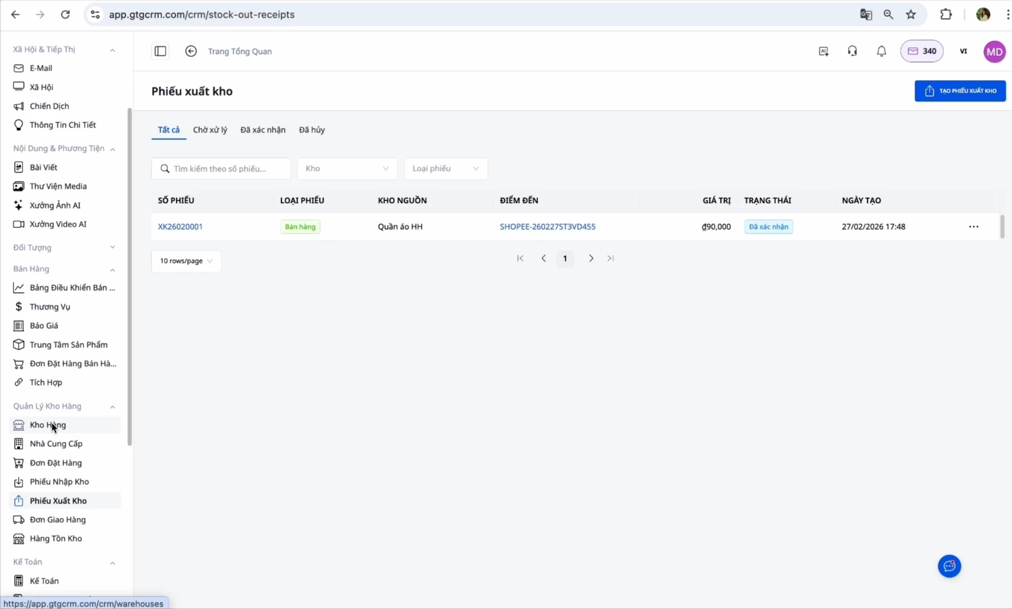The image size is (1012, 609).
Task: Click the MD user avatar
Action: (995, 51)
